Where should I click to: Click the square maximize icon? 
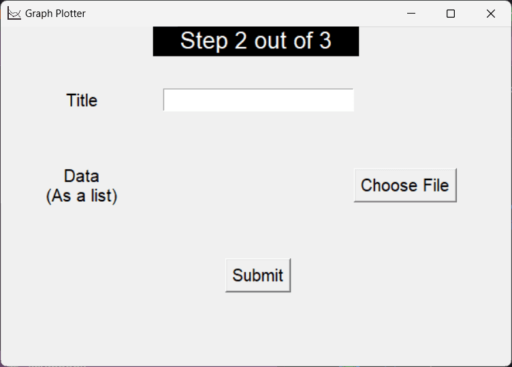(450, 14)
